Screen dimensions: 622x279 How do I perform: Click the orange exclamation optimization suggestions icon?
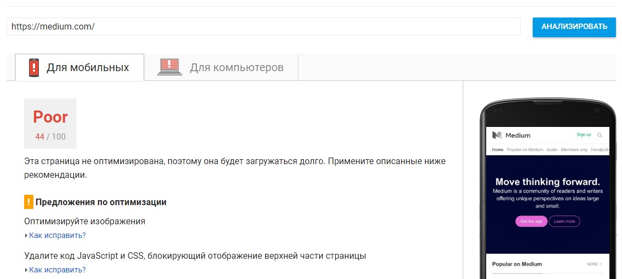[28, 202]
